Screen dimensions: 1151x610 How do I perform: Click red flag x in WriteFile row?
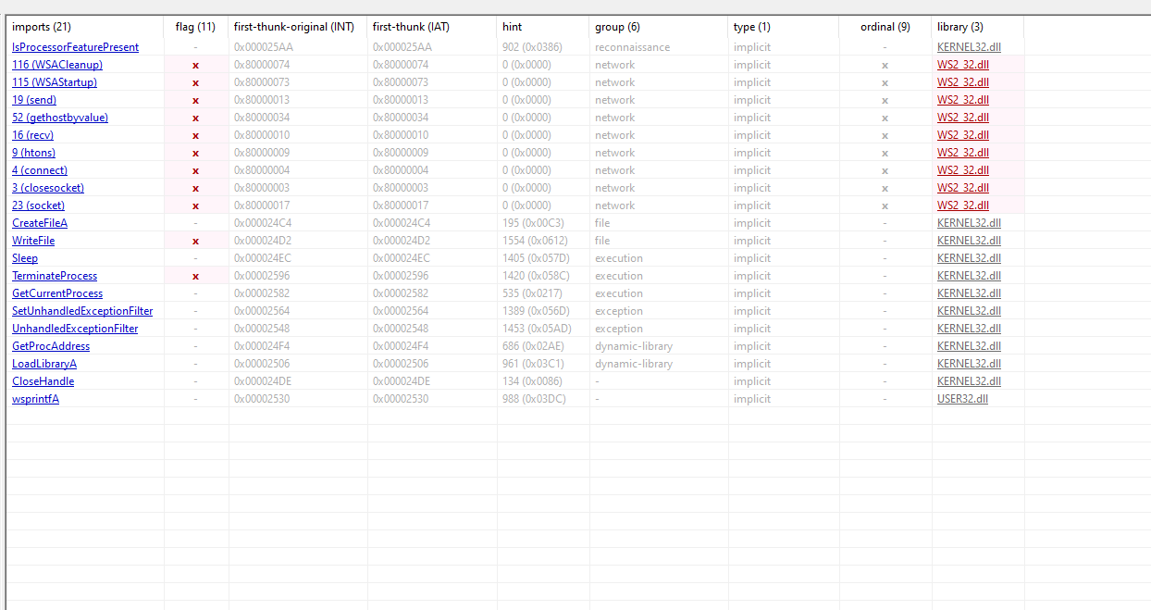pos(195,241)
